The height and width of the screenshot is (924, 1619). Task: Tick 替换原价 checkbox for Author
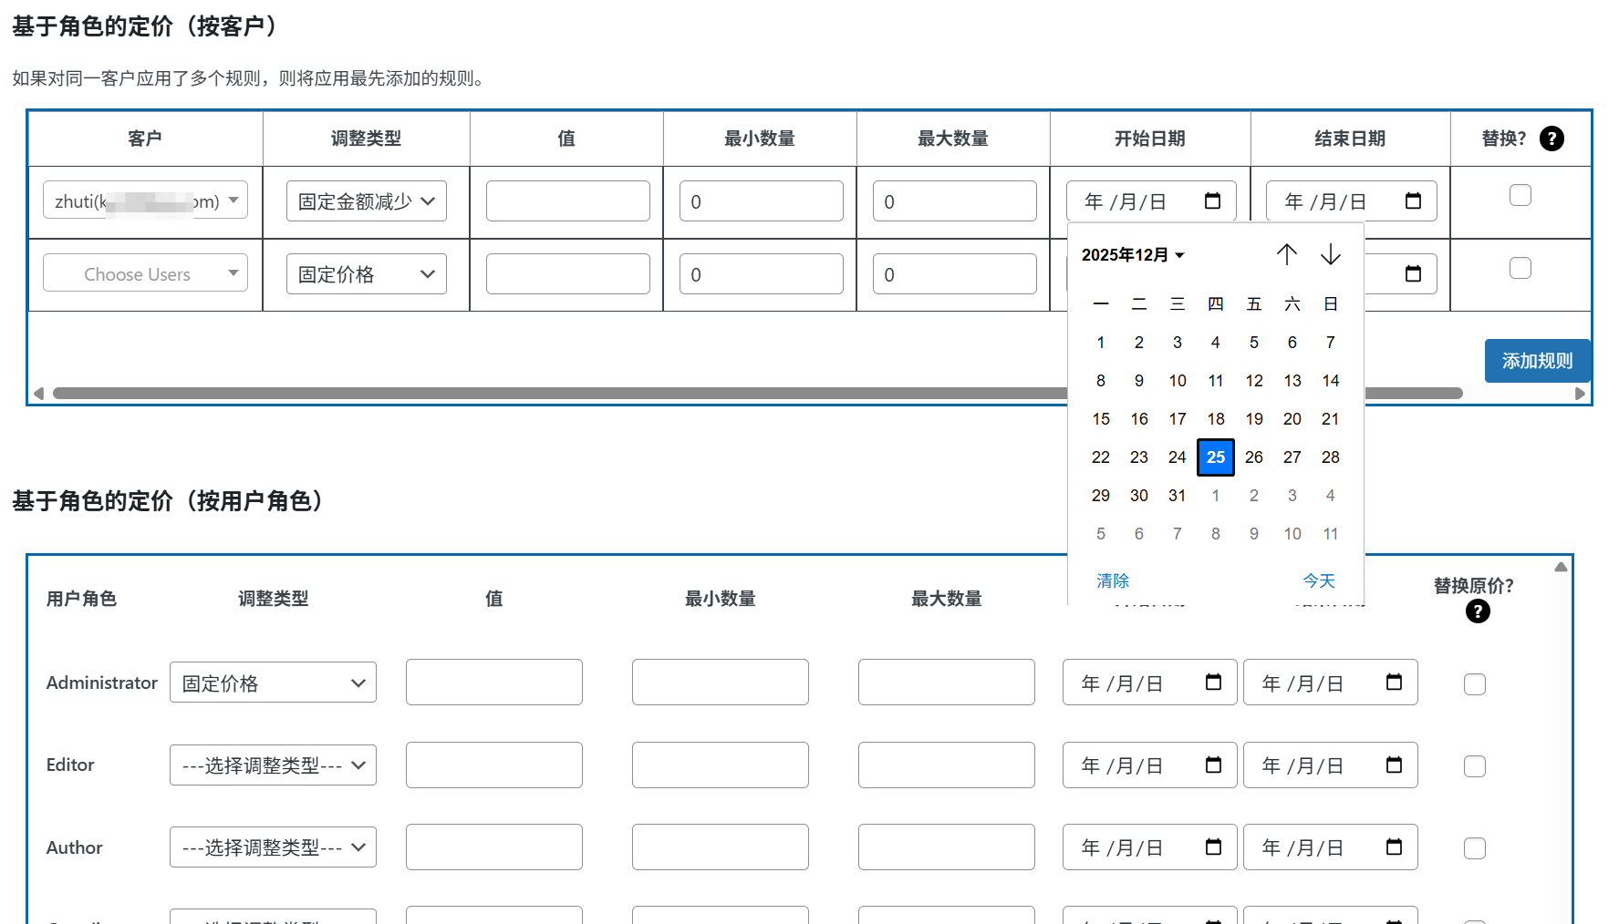tap(1475, 848)
